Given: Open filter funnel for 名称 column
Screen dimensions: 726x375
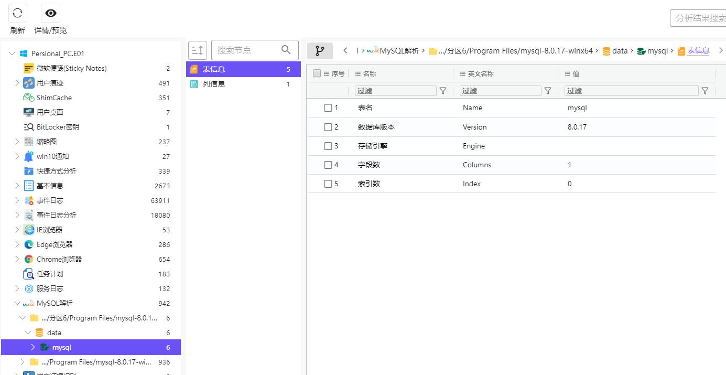Looking at the screenshot, I should [x=443, y=91].
